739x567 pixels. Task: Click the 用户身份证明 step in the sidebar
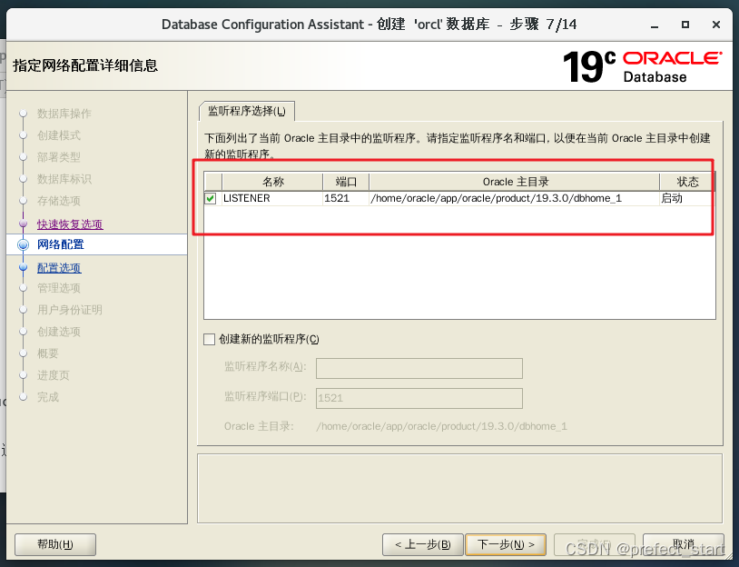70,310
